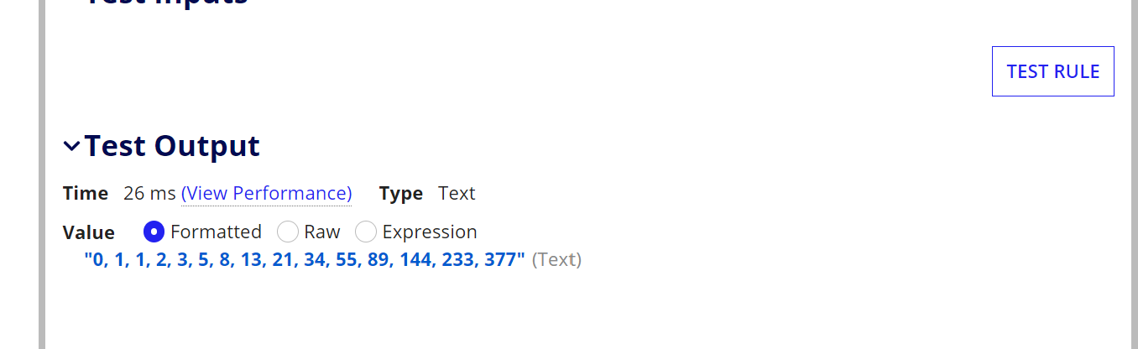The width and height of the screenshot is (1138, 349).
Task: Click the Formatted option label
Action: (x=216, y=232)
